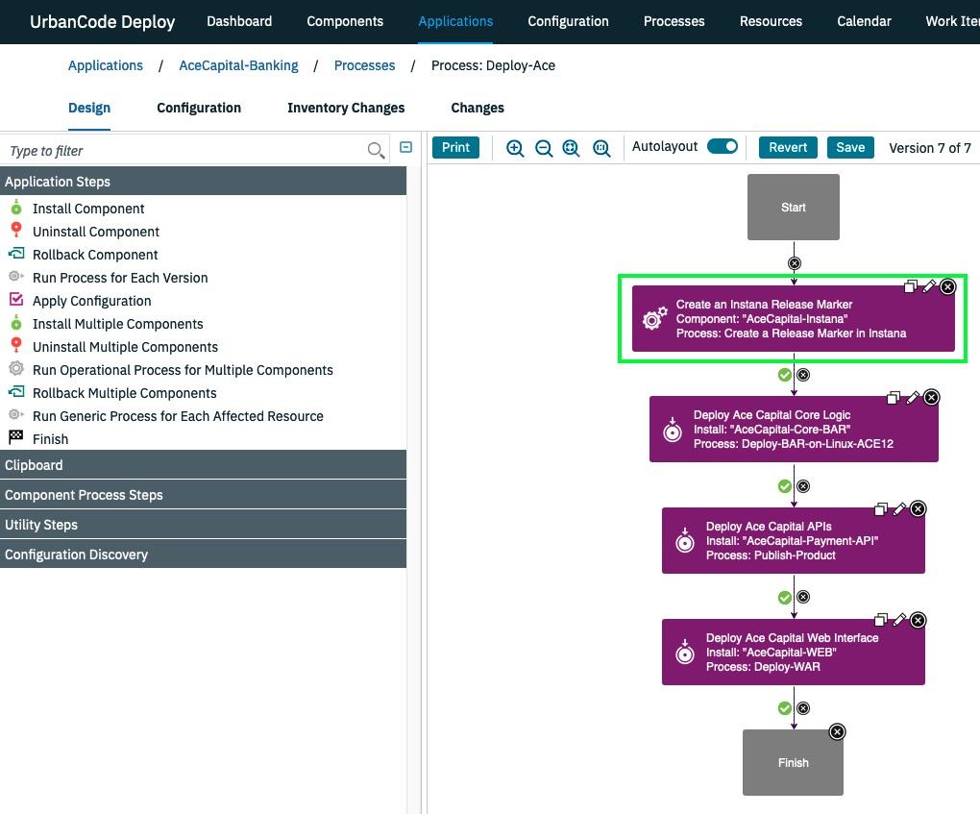Open the Processes breadcrumb link
This screenshot has width=980, height=814.
(364, 65)
